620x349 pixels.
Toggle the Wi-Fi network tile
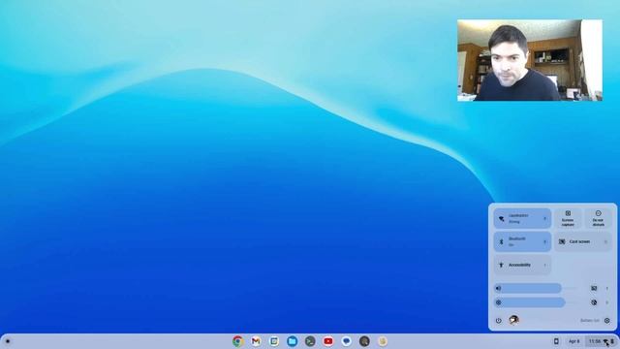[522, 218]
